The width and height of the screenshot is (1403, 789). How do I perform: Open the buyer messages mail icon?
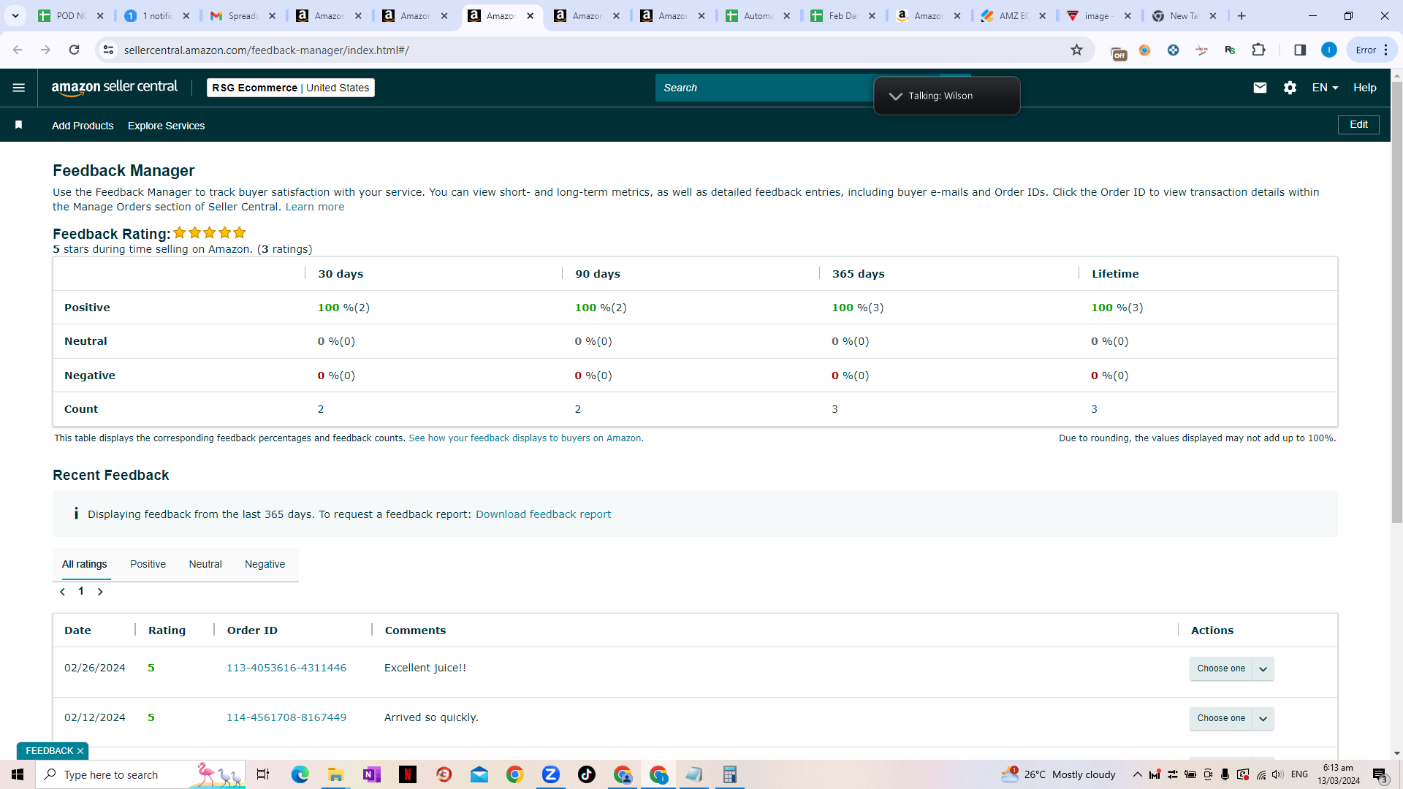[x=1260, y=88]
